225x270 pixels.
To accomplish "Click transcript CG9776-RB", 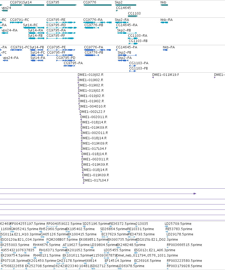I will pyautogui.click(x=92, y=28).
